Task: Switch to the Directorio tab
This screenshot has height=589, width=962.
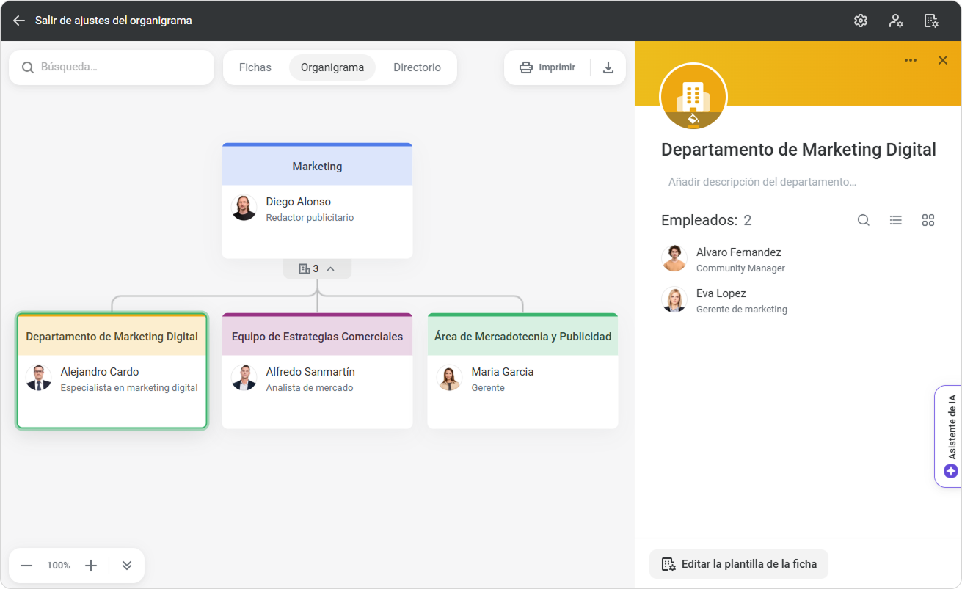Action: [x=417, y=67]
